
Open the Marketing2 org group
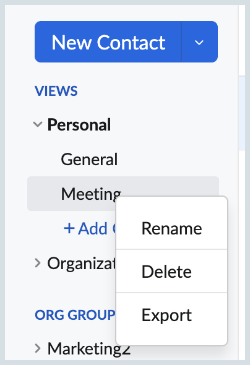[89, 349]
